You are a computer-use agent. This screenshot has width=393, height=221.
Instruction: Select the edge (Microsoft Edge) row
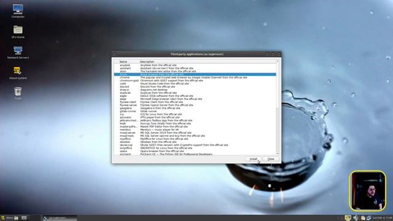pos(195,99)
